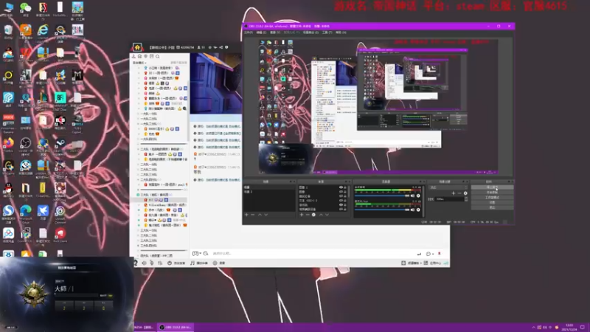Click top streaming button in OBS Controls

(x=492, y=187)
